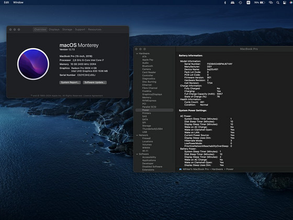Select Camera in the sidebar

(x=146, y=69)
